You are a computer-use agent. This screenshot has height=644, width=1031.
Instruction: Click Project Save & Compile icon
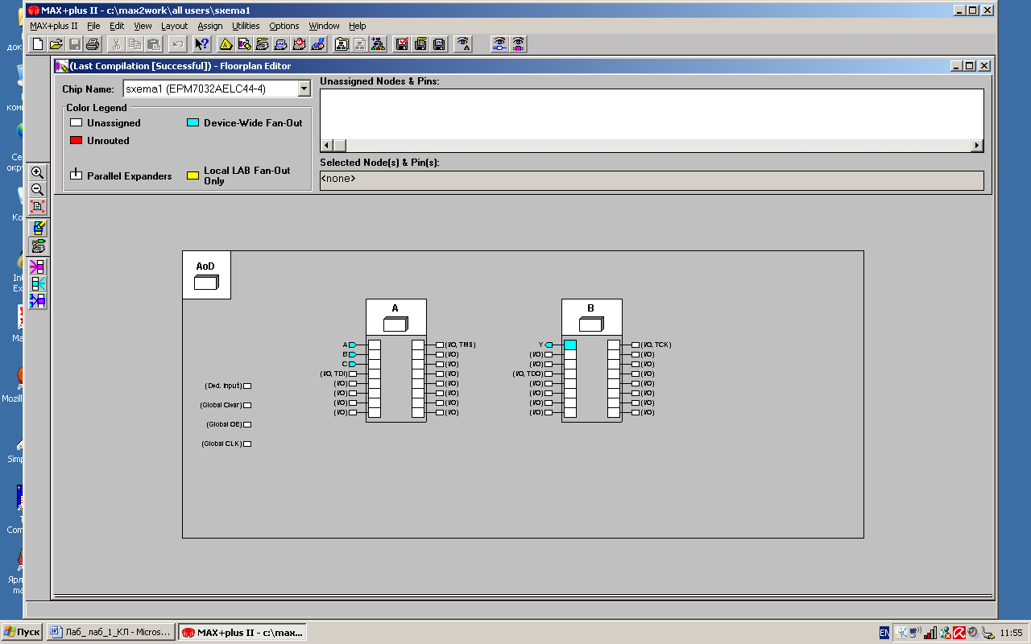(x=420, y=43)
